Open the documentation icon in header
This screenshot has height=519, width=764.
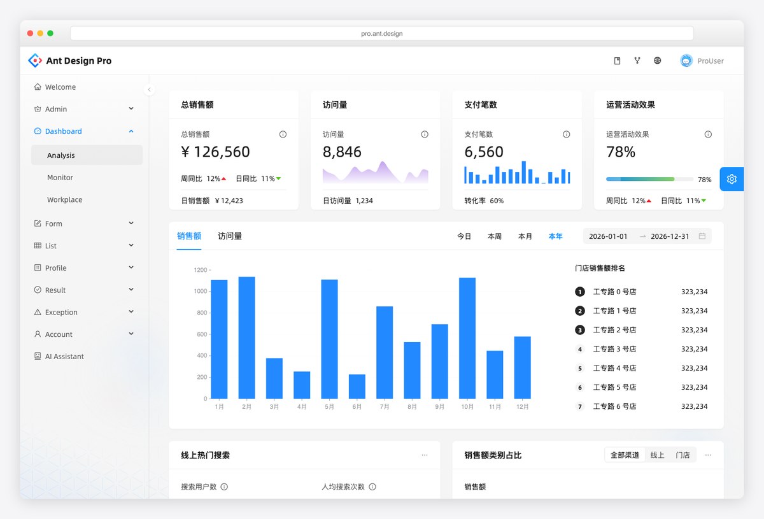click(617, 60)
